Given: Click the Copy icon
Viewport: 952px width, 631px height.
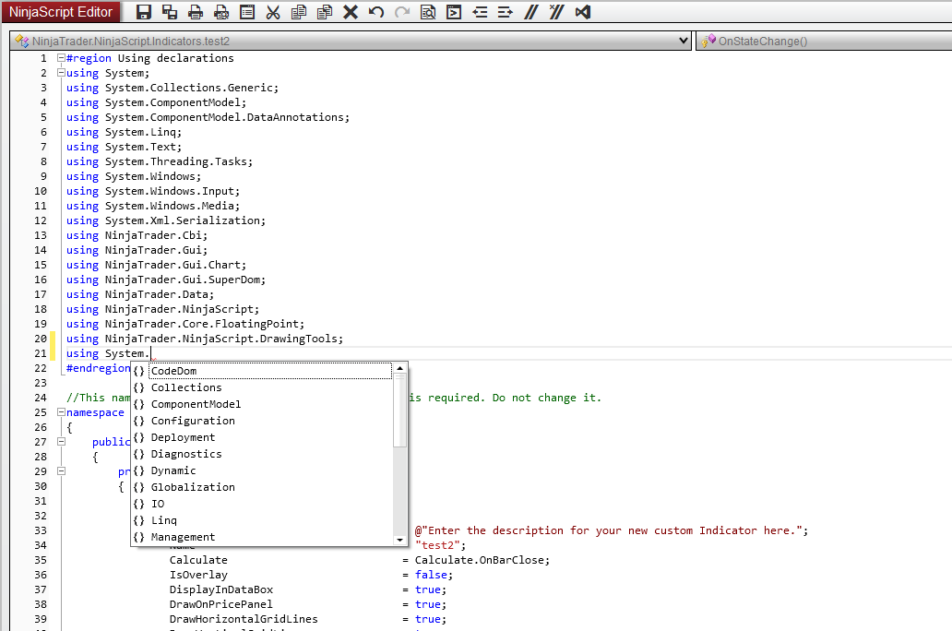Looking at the screenshot, I should pyautogui.click(x=299, y=12).
